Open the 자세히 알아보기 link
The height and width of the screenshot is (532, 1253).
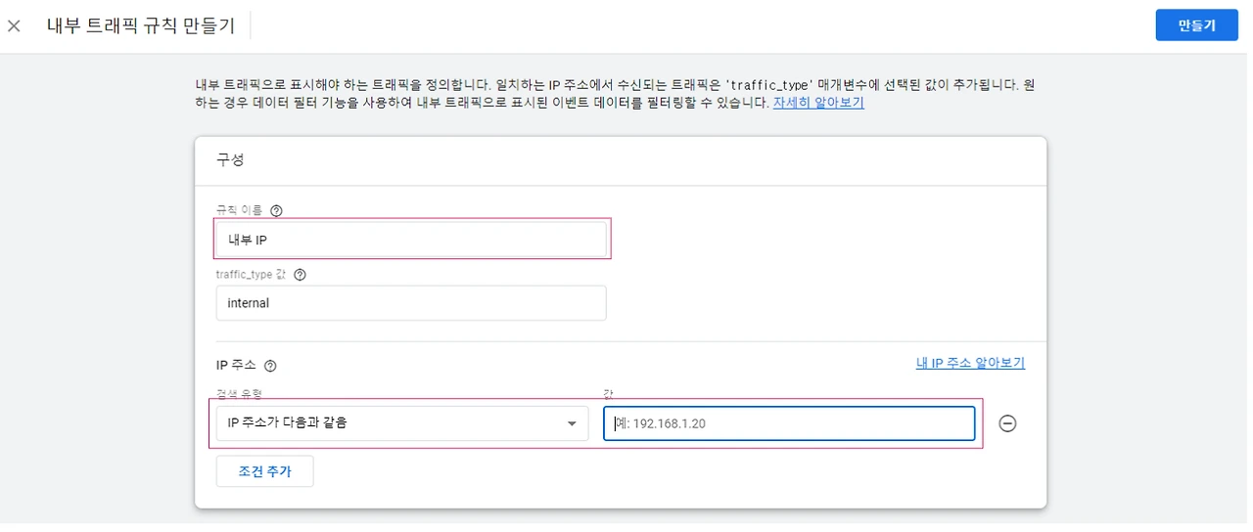coord(818,103)
